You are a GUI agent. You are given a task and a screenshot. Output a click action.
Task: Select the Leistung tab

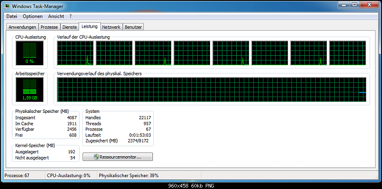click(x=90, y=26)
